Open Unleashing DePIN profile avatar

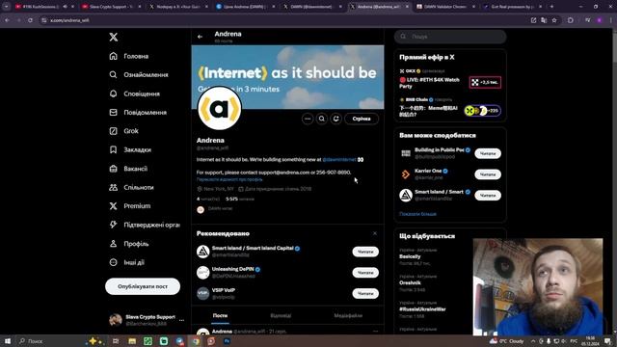coord(203,273)
